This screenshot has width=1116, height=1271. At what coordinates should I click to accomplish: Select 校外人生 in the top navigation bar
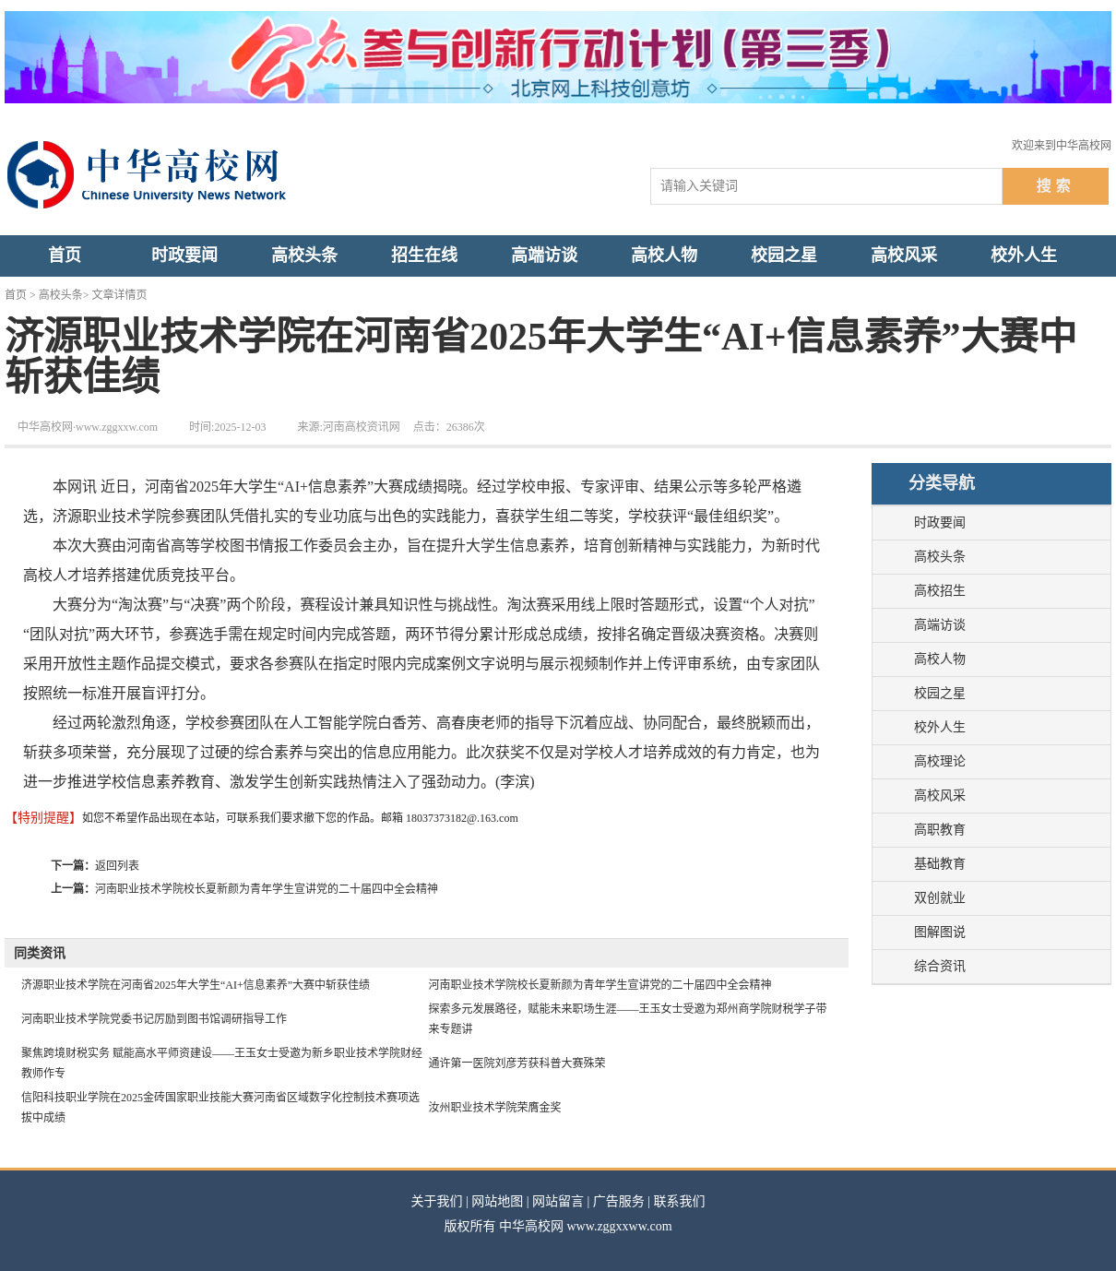pyautogui.click(x=1024, y=255)
